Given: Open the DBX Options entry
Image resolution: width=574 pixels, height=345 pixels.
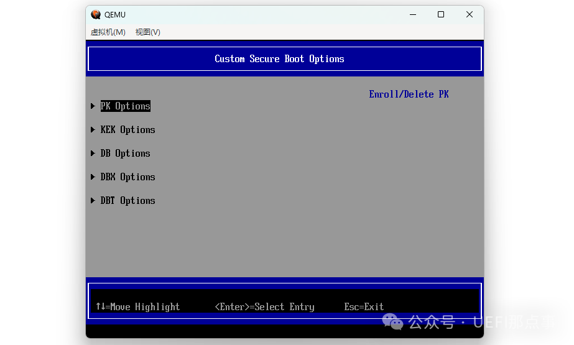Looking at the screenshot, I should pyautogui.click(x=127, y=177).
